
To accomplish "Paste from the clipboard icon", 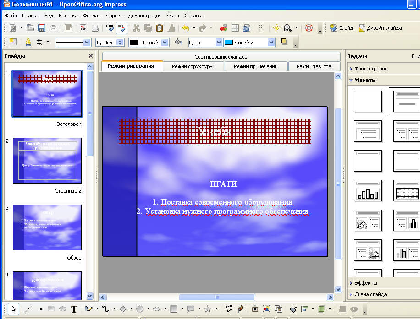I will coord(160,28).
